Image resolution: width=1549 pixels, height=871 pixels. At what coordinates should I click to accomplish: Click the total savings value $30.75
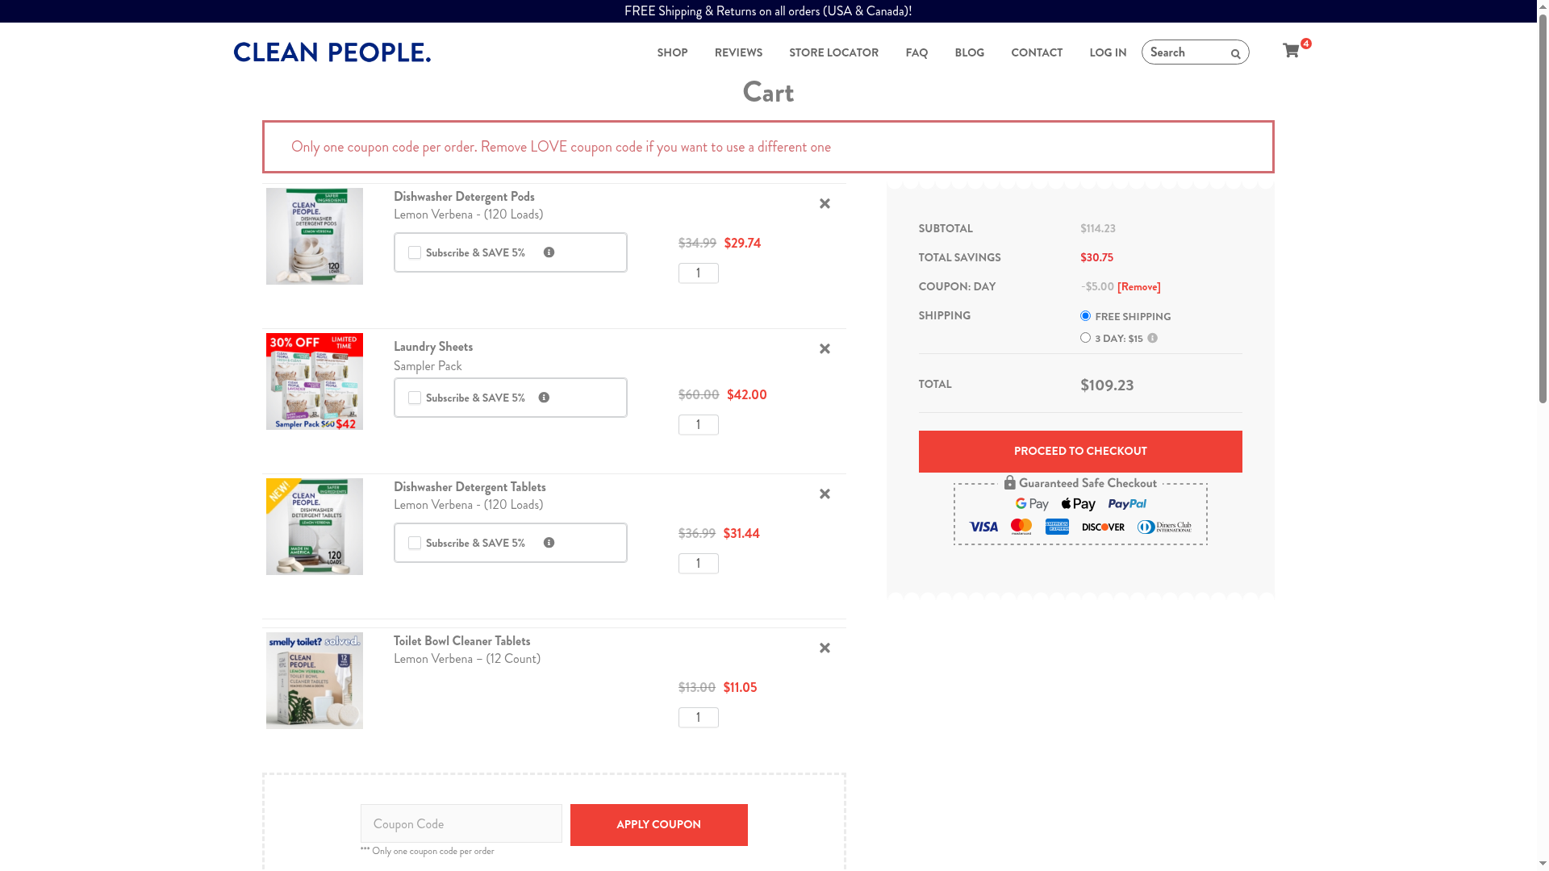[x=1096, y=258]
